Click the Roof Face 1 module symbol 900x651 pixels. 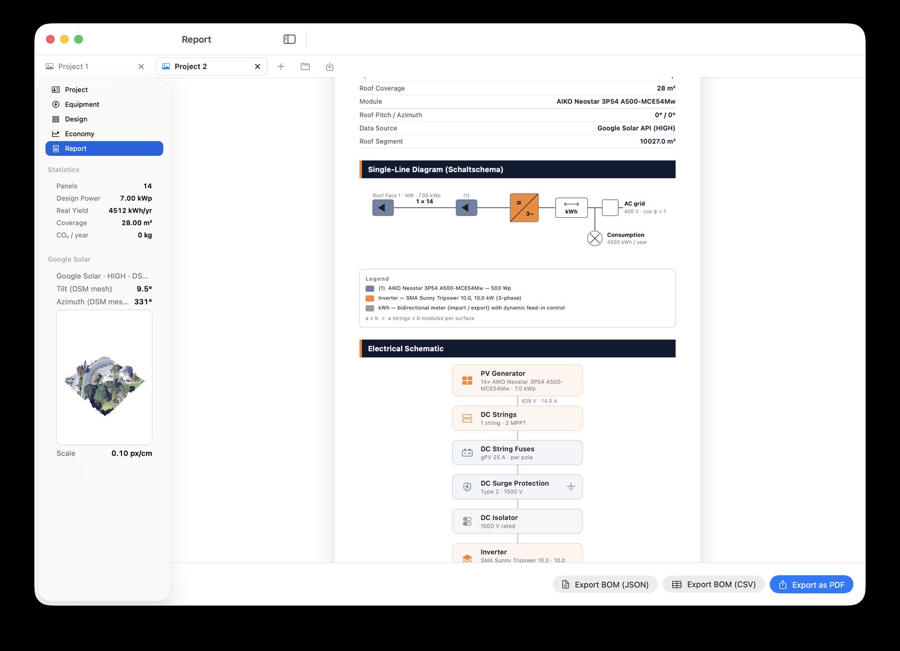tap(383, 208)
